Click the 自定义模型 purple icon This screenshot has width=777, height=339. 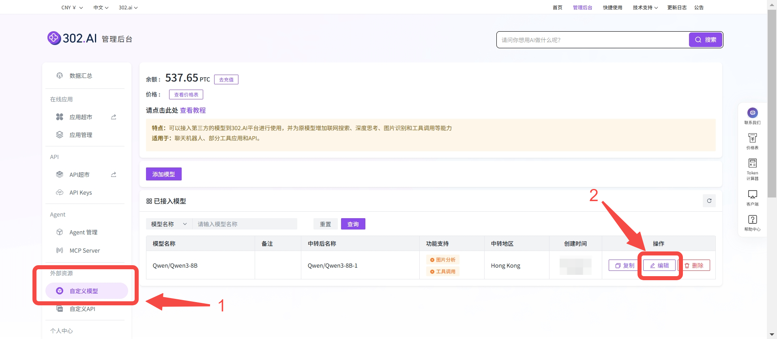(60, 291)
